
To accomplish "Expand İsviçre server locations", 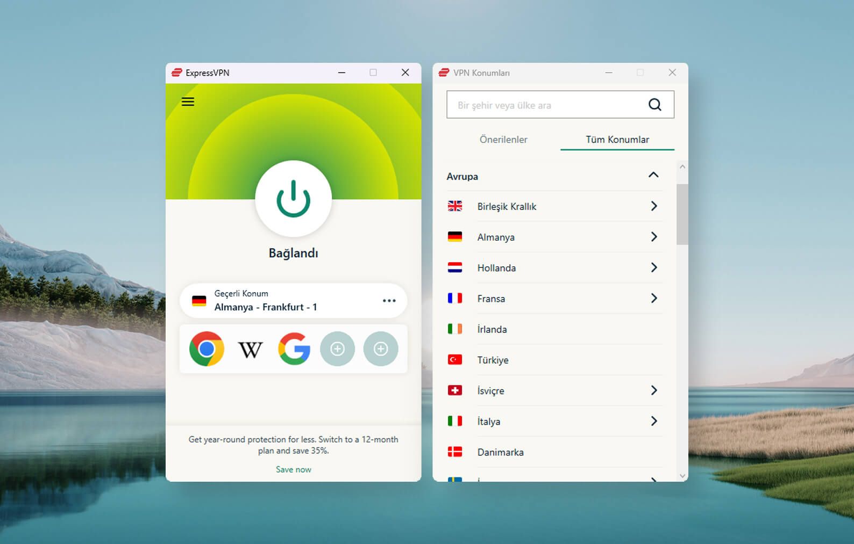I will (x=654, y=390).
